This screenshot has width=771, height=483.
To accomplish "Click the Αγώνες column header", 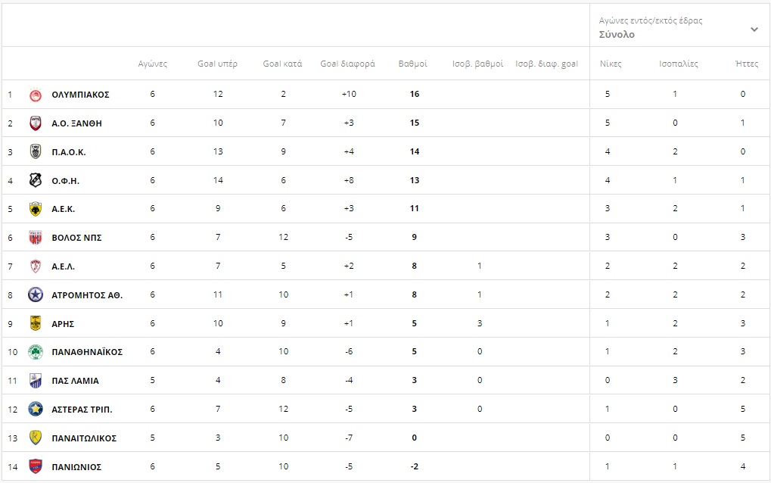I will [x=152, y=64].
